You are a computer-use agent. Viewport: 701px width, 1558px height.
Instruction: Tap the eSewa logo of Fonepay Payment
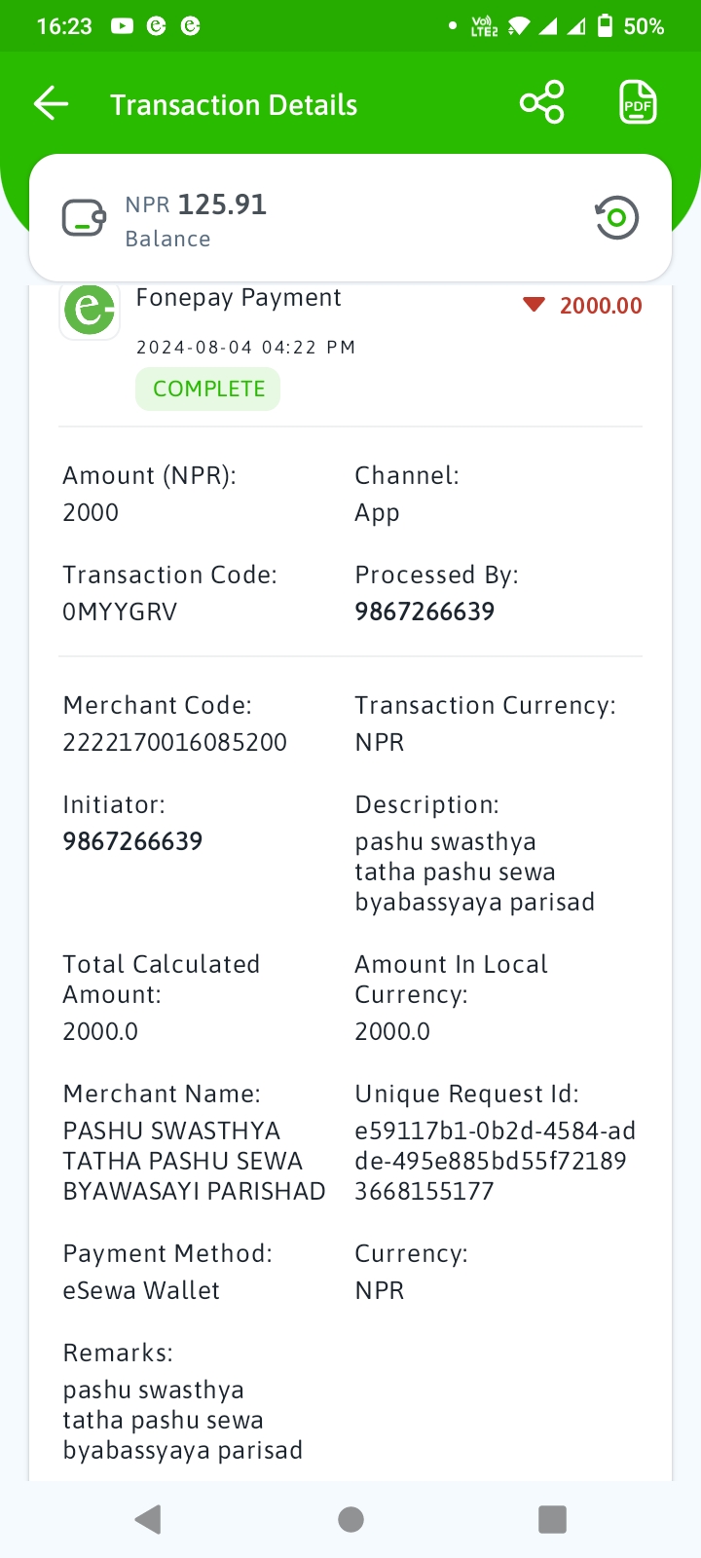pos(90,310)
